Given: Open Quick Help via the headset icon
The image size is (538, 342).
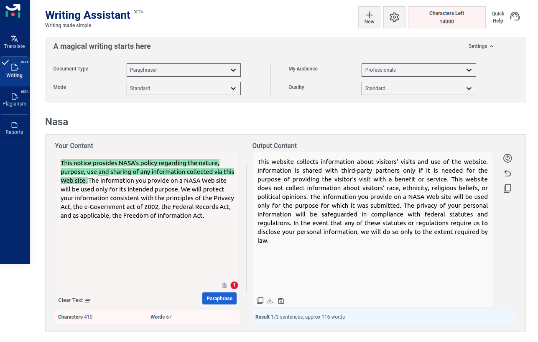Looking at the screenshot, I should click(515, 16).
